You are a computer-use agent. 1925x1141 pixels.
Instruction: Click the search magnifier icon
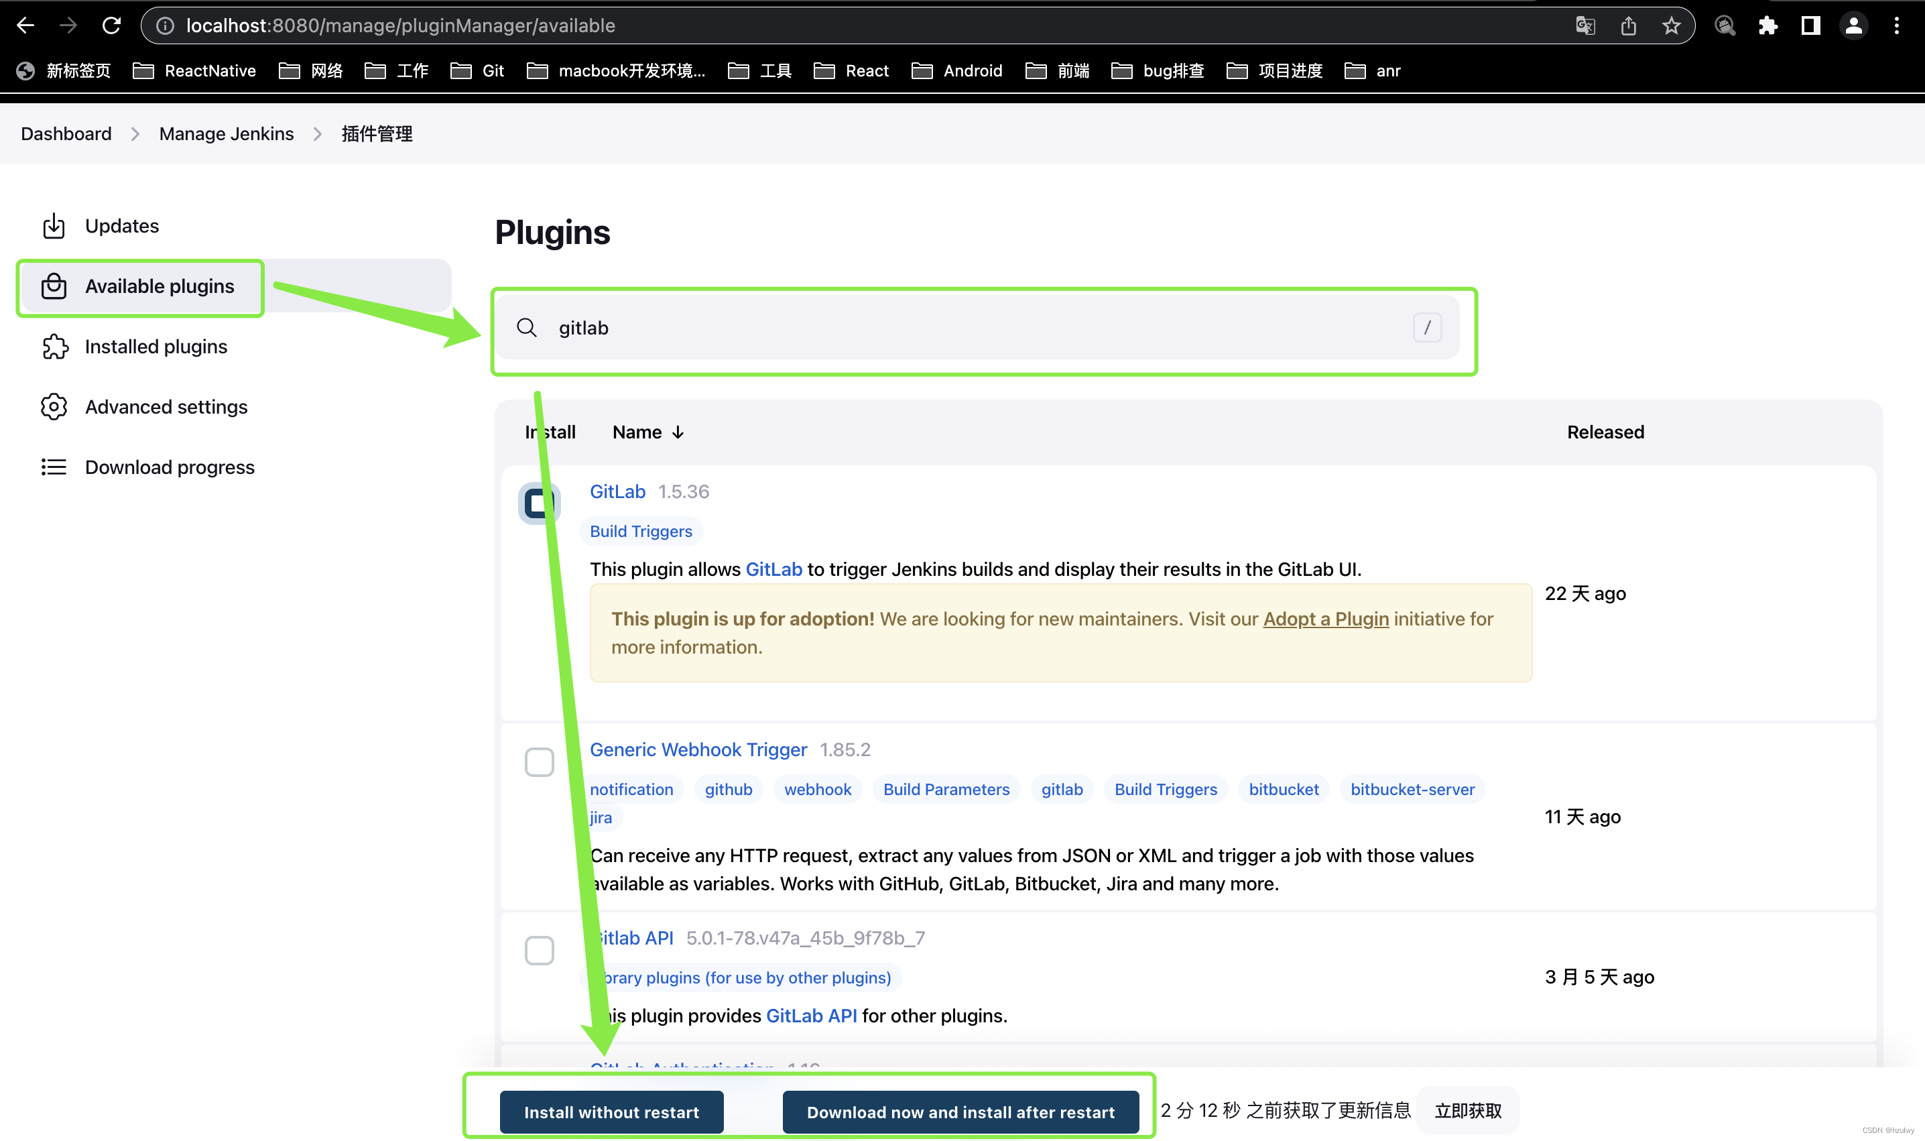click(x=530, y=327)
